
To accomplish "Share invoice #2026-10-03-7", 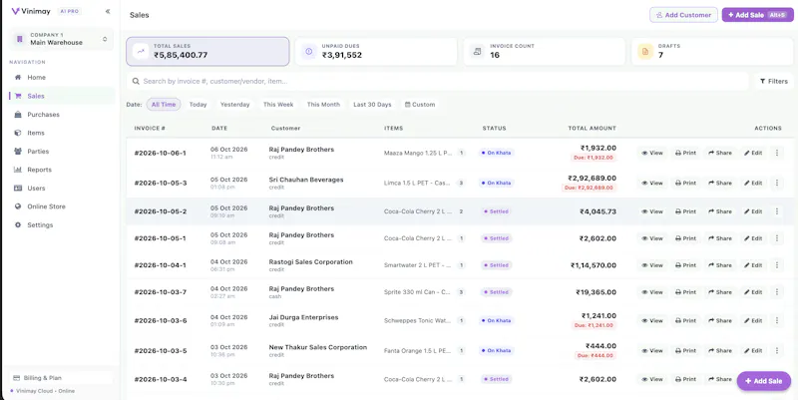I will (719, 292).
